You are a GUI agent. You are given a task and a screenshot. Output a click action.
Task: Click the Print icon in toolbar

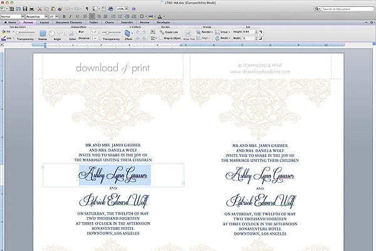pyautogui.click(x=31, y=9)
